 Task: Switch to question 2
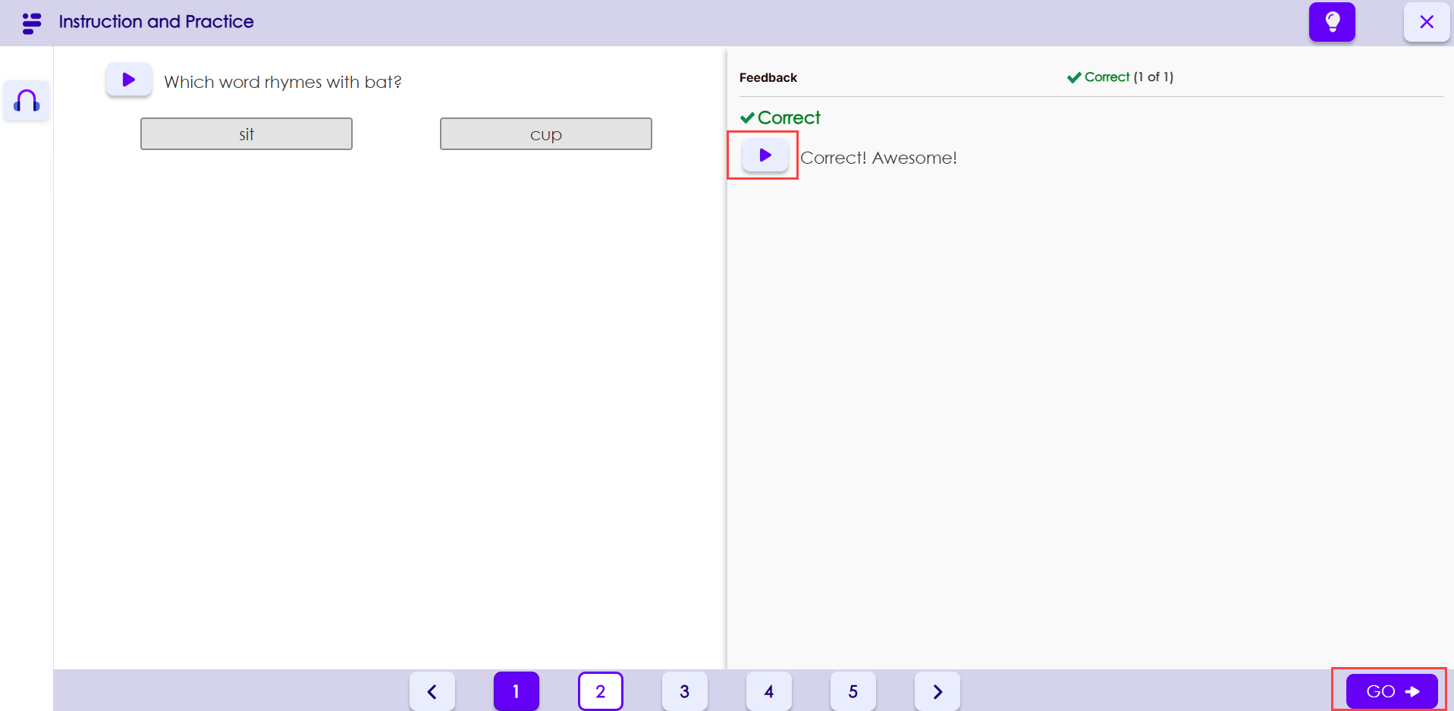point(600,691)
